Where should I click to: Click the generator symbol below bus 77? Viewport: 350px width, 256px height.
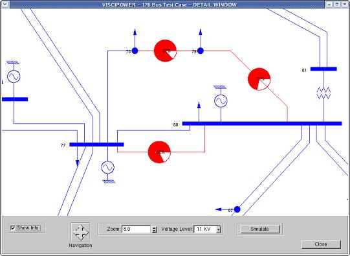pyautogui.click(x=108, y=167)
